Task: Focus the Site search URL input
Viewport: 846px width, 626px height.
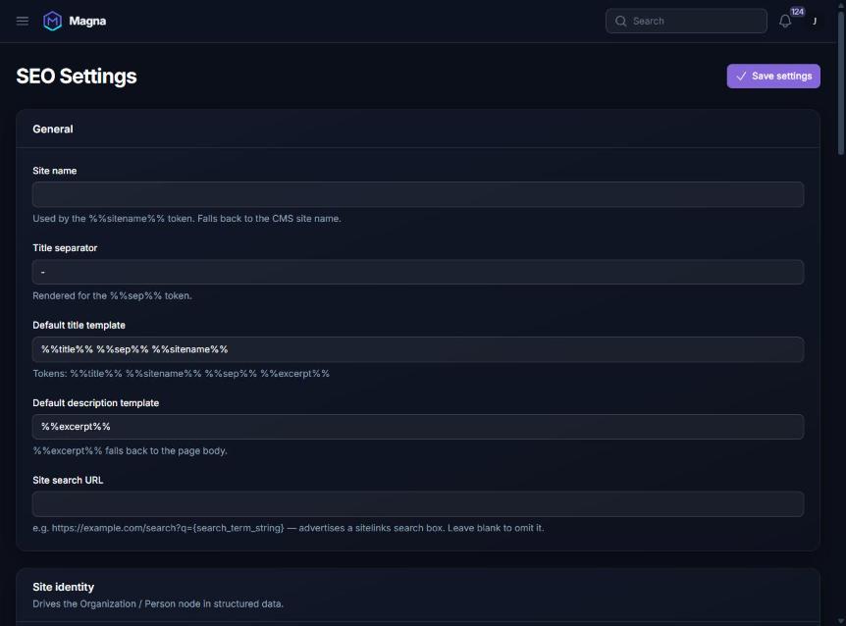Action: coord(418,504)
